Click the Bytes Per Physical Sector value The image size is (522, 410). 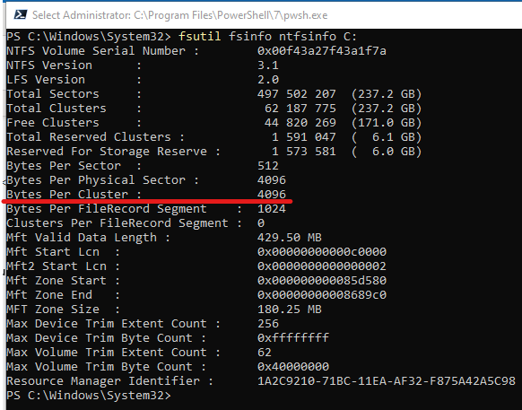coord(272,179)
